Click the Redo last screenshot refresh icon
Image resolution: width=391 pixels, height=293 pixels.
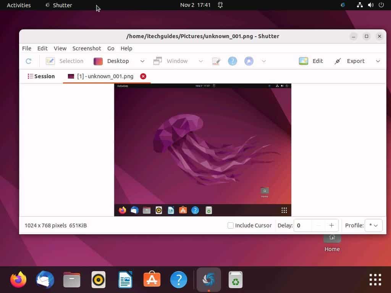point(28,61)
